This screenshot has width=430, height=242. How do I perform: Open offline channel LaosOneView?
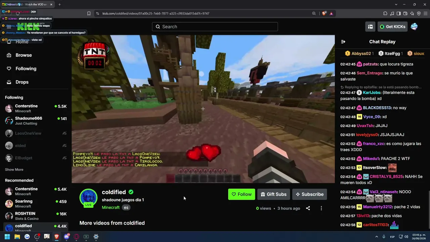click(36, 133)
